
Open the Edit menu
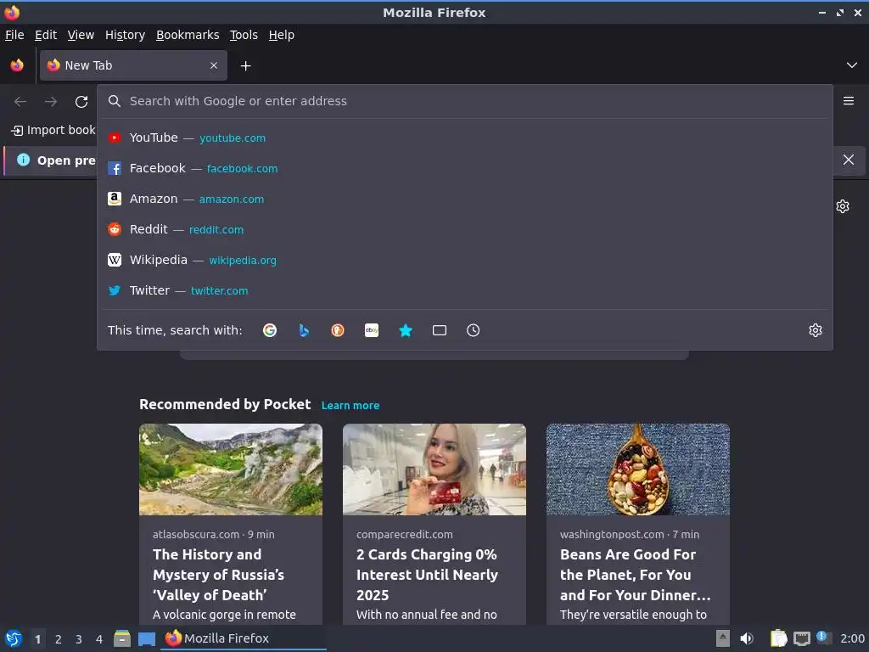pyautogui.click(x=46, y=35)
